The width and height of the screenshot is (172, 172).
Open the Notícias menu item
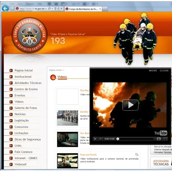point(20,114)
